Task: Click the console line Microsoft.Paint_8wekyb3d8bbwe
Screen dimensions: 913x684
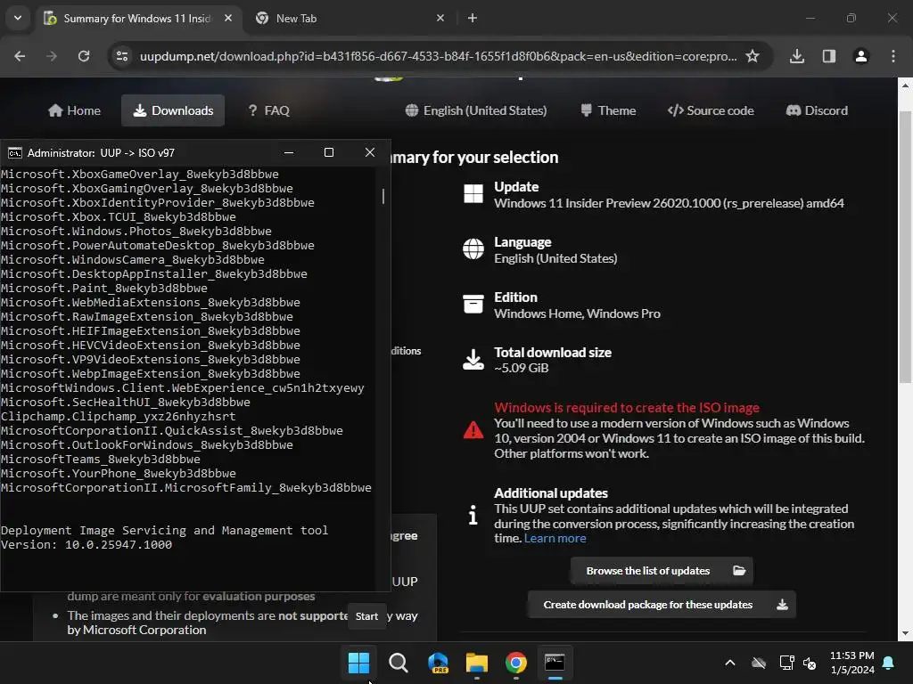Action: pos(104,289)
